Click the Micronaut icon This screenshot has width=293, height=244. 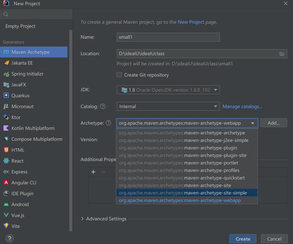pyautogui.click(x=6, y=106)
